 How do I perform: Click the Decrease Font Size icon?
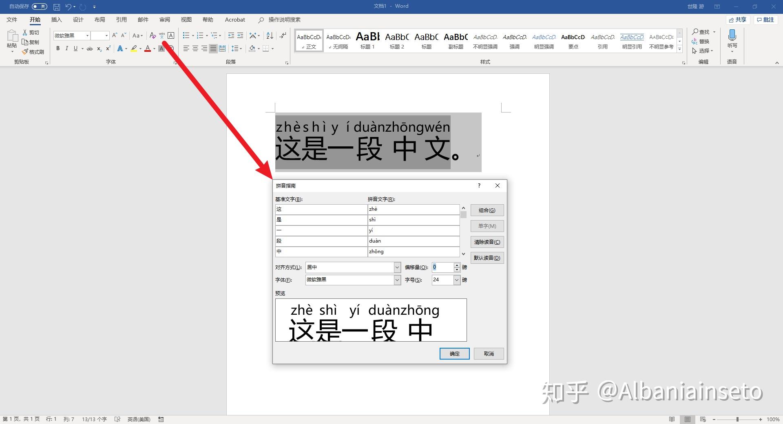(124, 35)
